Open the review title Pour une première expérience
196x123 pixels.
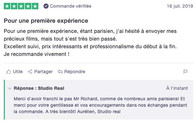[x=46, y=21]
